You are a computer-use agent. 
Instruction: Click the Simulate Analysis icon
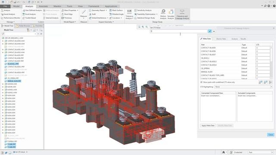(171, 14)
